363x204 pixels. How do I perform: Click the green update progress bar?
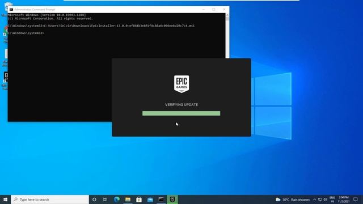pyautogui.click(x=181, y=113)
